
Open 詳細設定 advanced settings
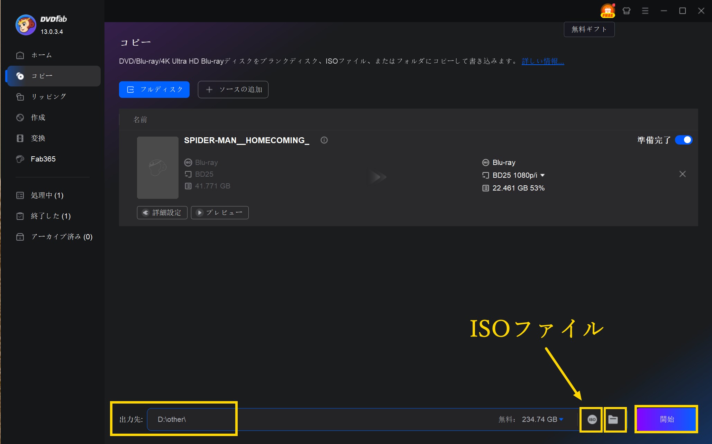coord(162,213)
